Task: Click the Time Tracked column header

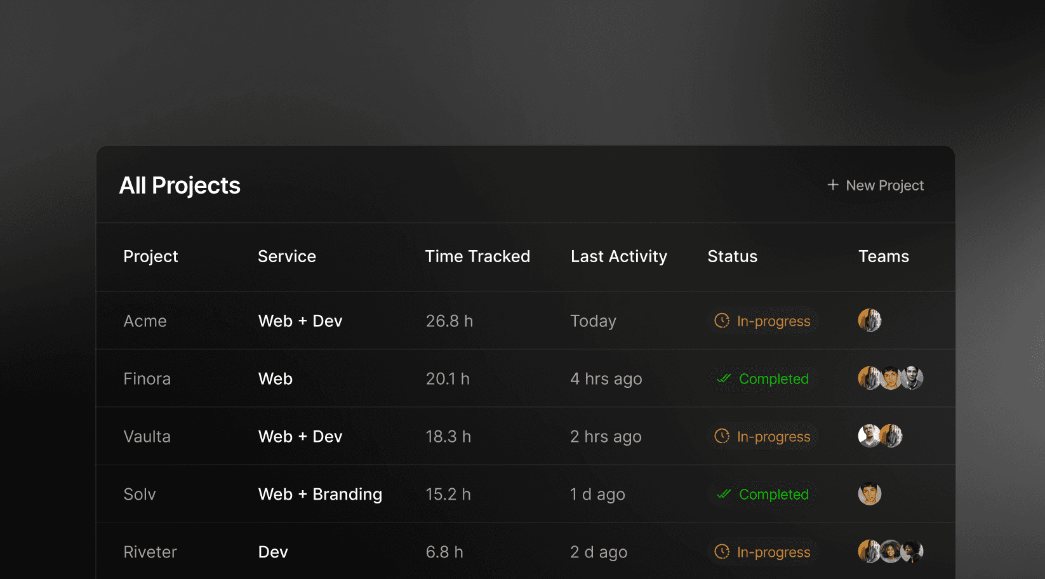Action: (477, 256)
